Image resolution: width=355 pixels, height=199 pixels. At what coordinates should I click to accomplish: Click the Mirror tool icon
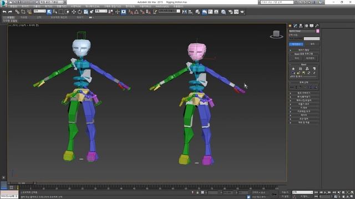185,12
